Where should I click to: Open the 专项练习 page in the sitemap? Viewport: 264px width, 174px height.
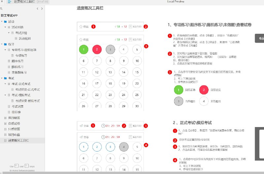pyautogui.click(x=21, y=56)
